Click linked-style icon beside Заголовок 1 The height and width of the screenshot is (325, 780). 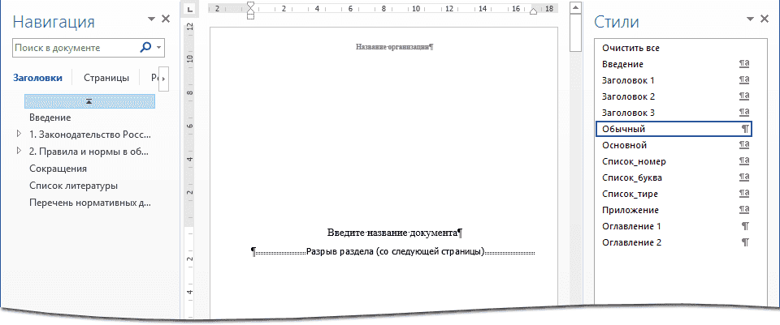[744, 80]
